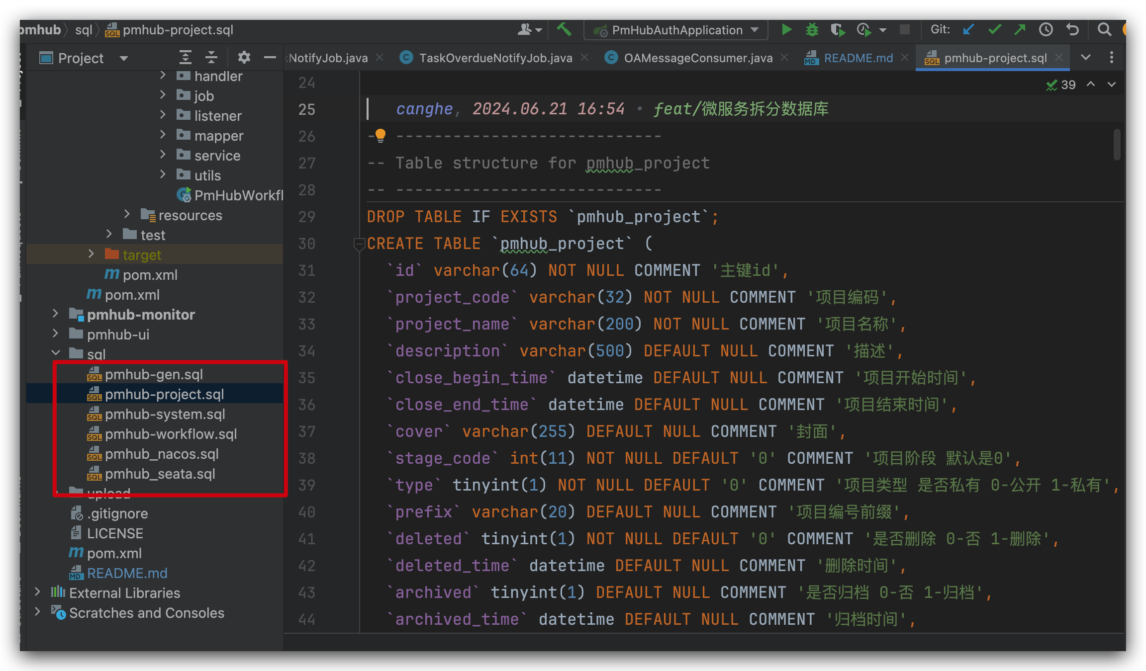
Task: Switch to README.md tab
Action: pos(858,58)
